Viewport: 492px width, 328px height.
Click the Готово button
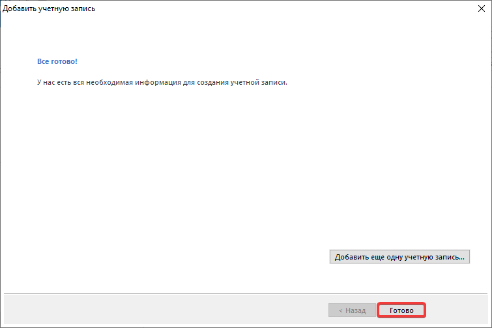click(x=401, y=310)
